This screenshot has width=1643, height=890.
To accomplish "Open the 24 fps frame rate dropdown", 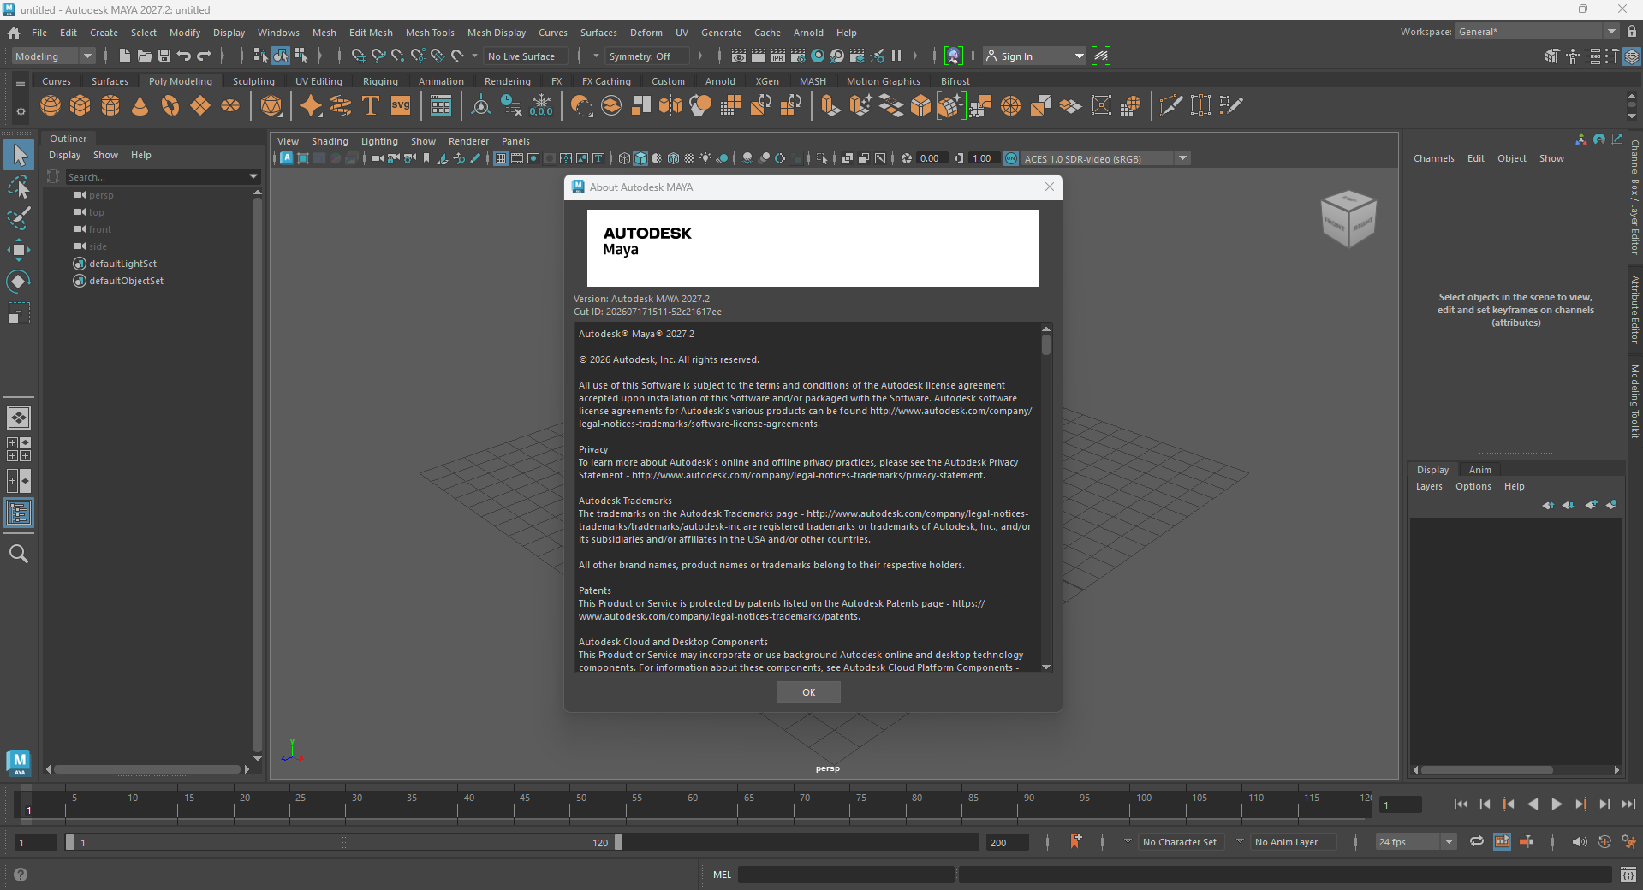I will click(x=1416, y=842).
